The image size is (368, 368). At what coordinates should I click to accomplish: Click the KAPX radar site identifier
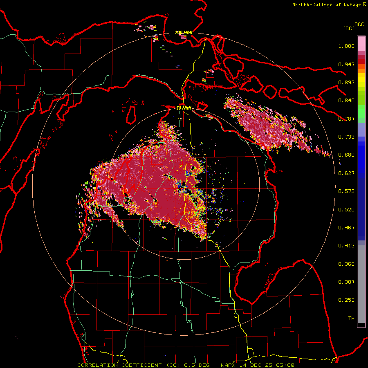(x=228, y=365)
